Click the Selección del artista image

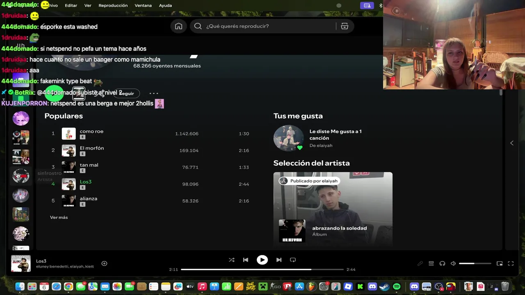[x=333, y=209]
